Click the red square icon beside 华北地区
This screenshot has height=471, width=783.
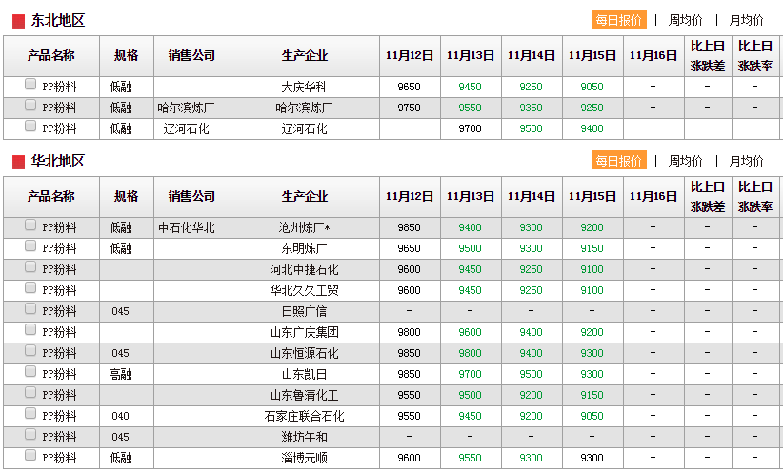pos(18,162)
